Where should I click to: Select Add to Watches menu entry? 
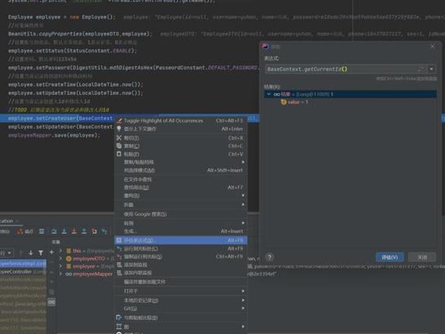pyautogui.click(x=181, y=265)
